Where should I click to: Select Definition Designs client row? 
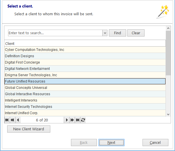[x=85, y=56]
